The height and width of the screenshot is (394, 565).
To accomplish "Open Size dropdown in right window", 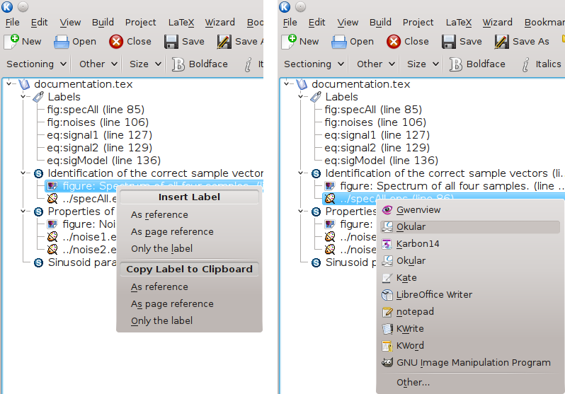I will point(423,64).
